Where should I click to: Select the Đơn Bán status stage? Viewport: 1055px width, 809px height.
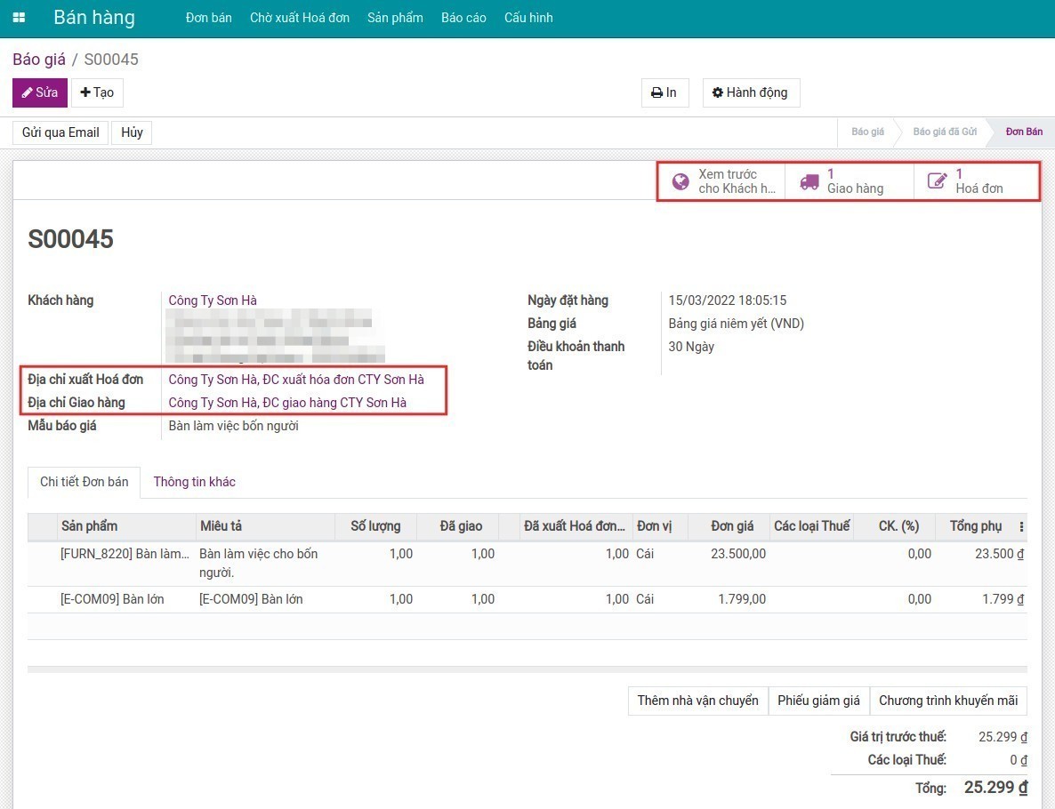(1023, 132)
